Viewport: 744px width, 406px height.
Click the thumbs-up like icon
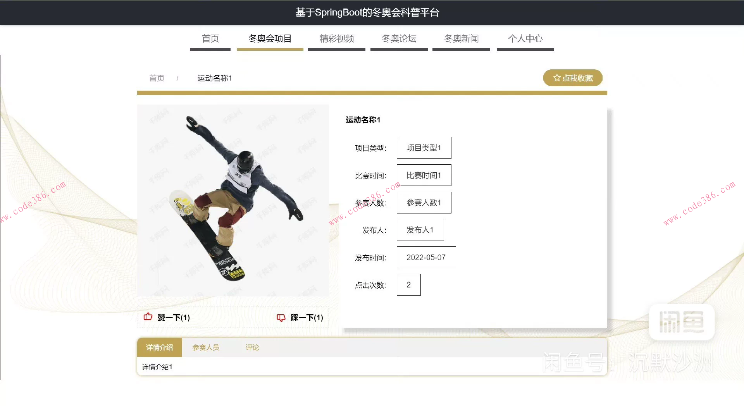148,317
